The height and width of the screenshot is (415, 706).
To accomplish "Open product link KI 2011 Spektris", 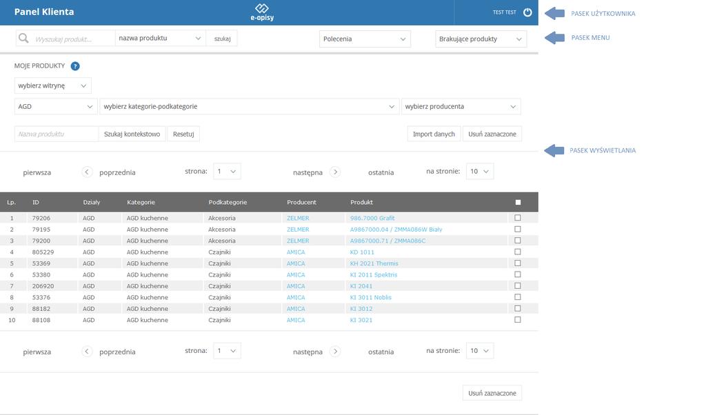I will [x=374, y=274].
